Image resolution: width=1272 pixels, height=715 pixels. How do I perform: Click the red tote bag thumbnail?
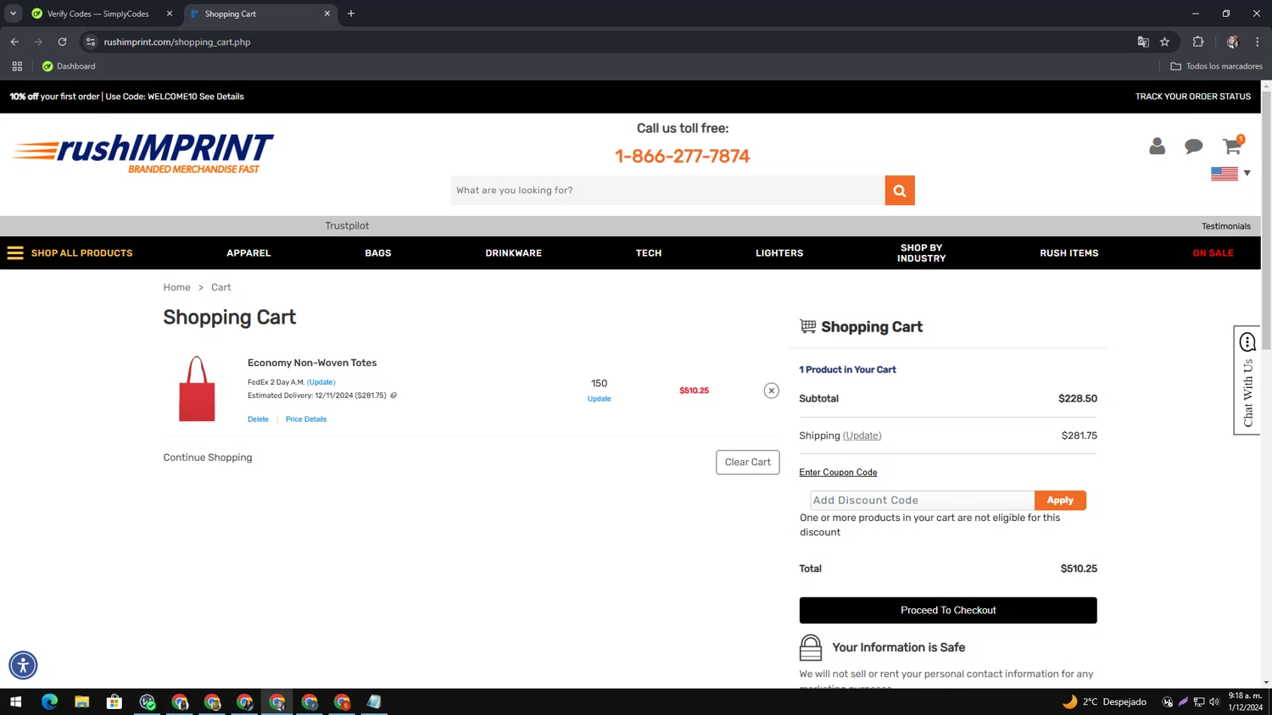pyautogui.click(x=197, y=389)
